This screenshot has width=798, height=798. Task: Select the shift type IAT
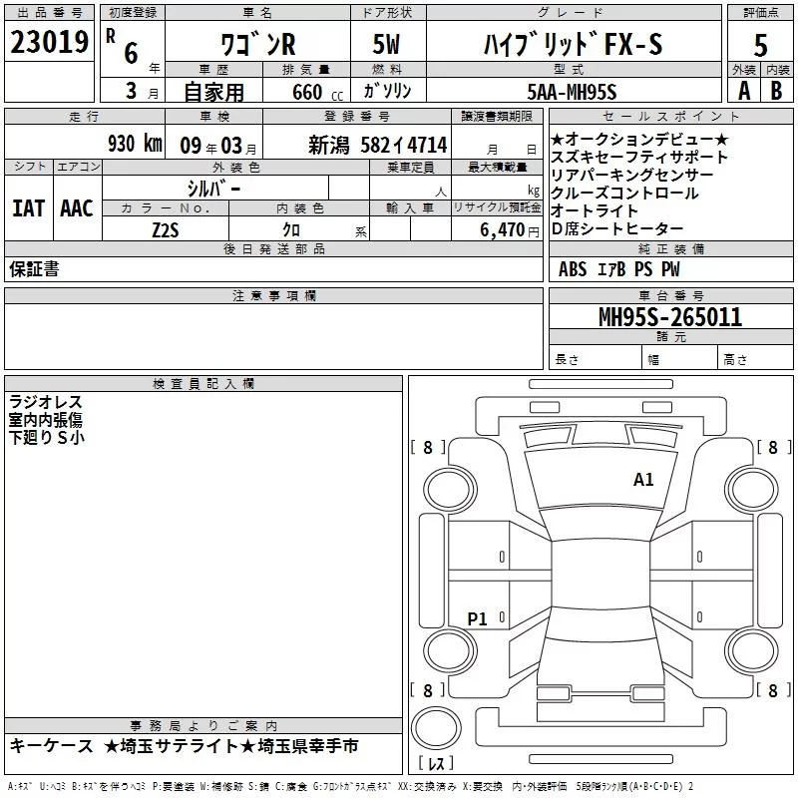[x=29, y=208]
